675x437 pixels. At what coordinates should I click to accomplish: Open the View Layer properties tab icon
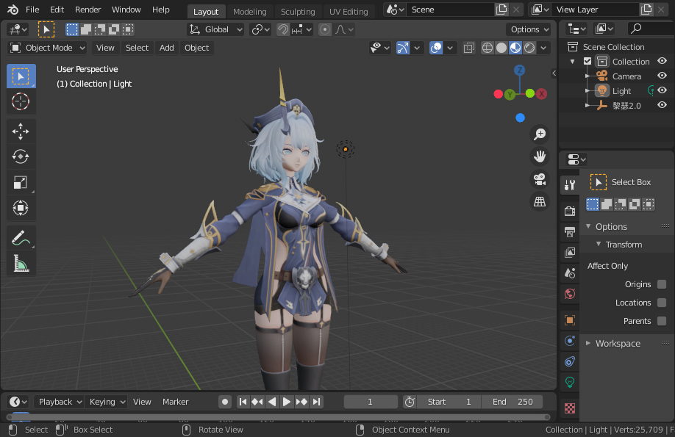click(x=570, y=253)
